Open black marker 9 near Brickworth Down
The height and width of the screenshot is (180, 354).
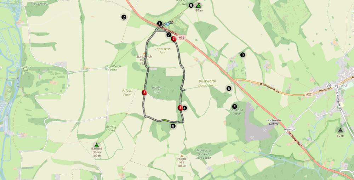[191, 5]
